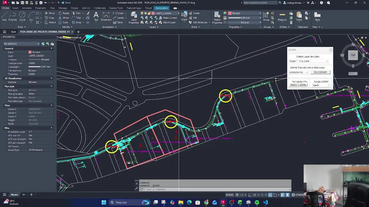Open the HORIZONTAL lot type dropdown
This screenshot has height=207, width=369.
pyautogui.click(x=299, y=72)
